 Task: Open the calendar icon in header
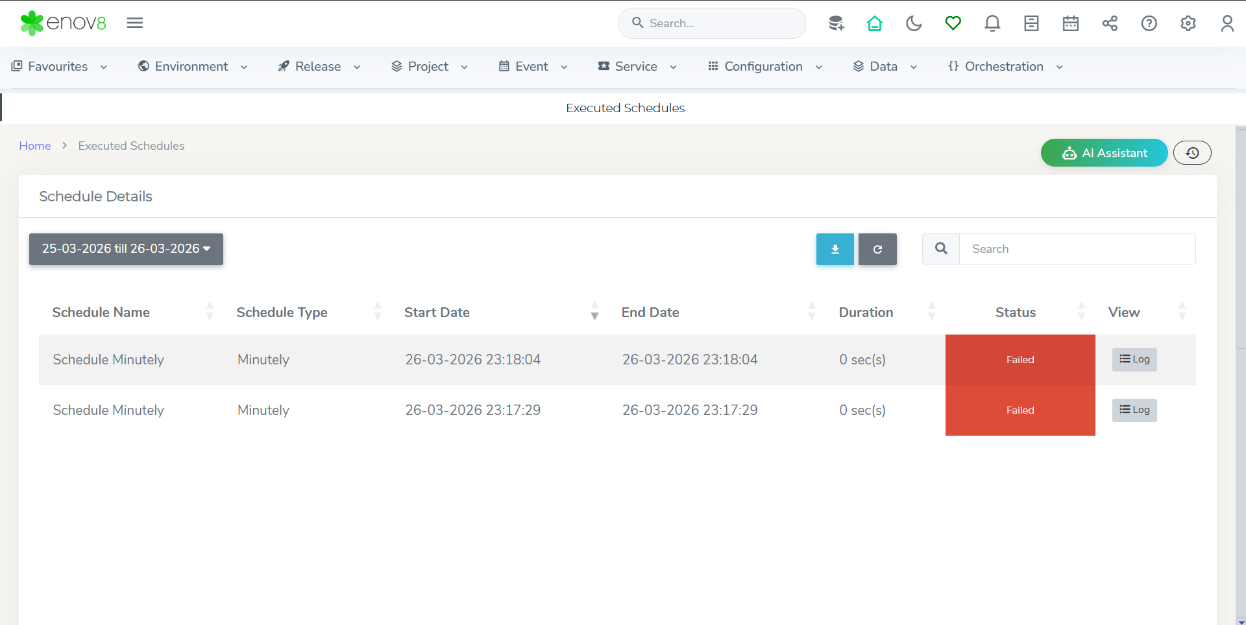1071,23
